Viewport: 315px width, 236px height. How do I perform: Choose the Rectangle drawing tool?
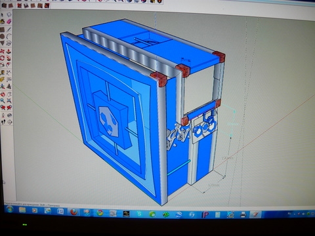click(x=3, y=29)
